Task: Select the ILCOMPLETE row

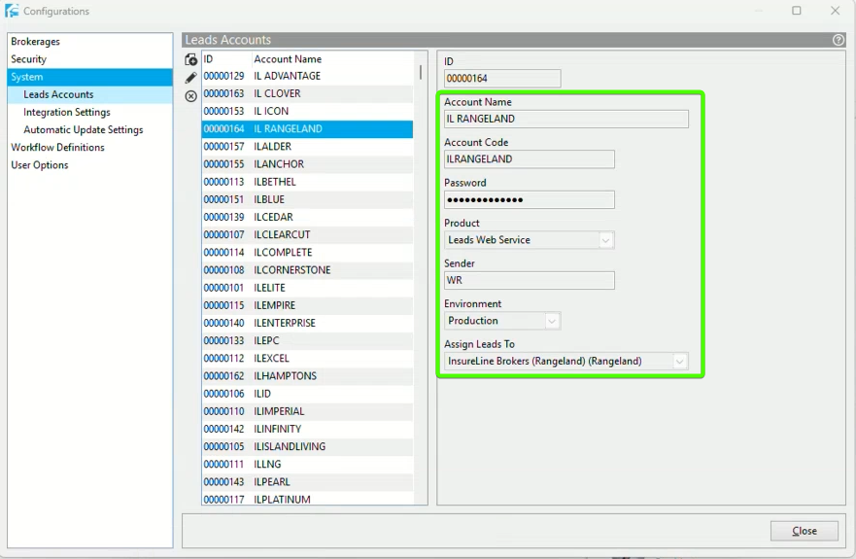Action: 307,253
